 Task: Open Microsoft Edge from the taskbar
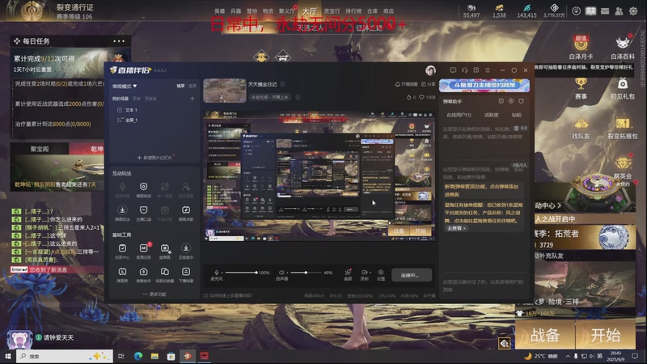(x=138, y=356)
